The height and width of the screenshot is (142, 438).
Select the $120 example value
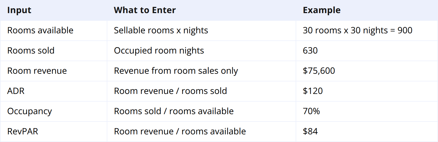[313, 91]
